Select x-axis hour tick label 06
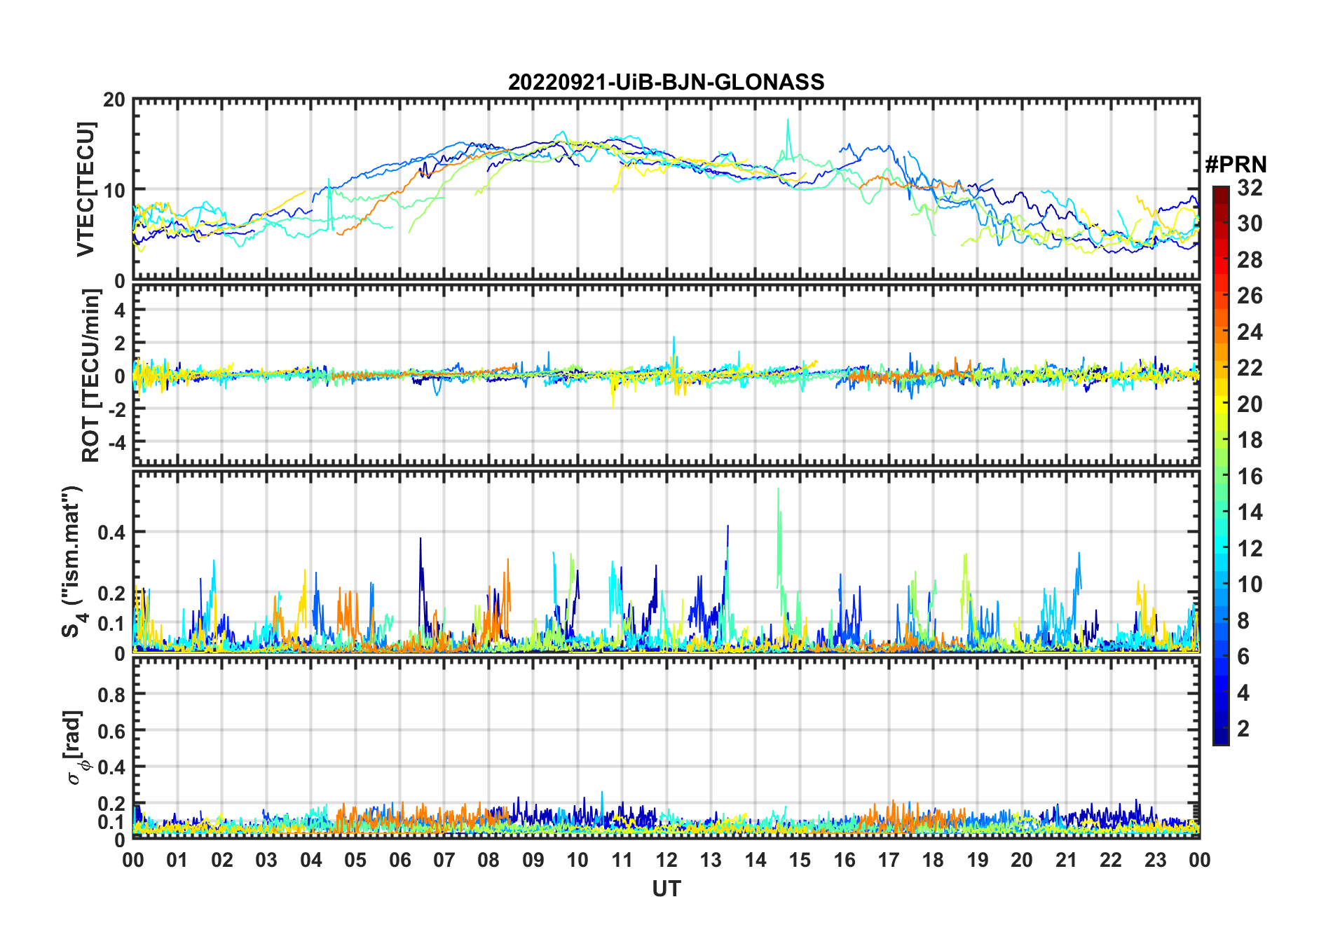 click(399, 860)
